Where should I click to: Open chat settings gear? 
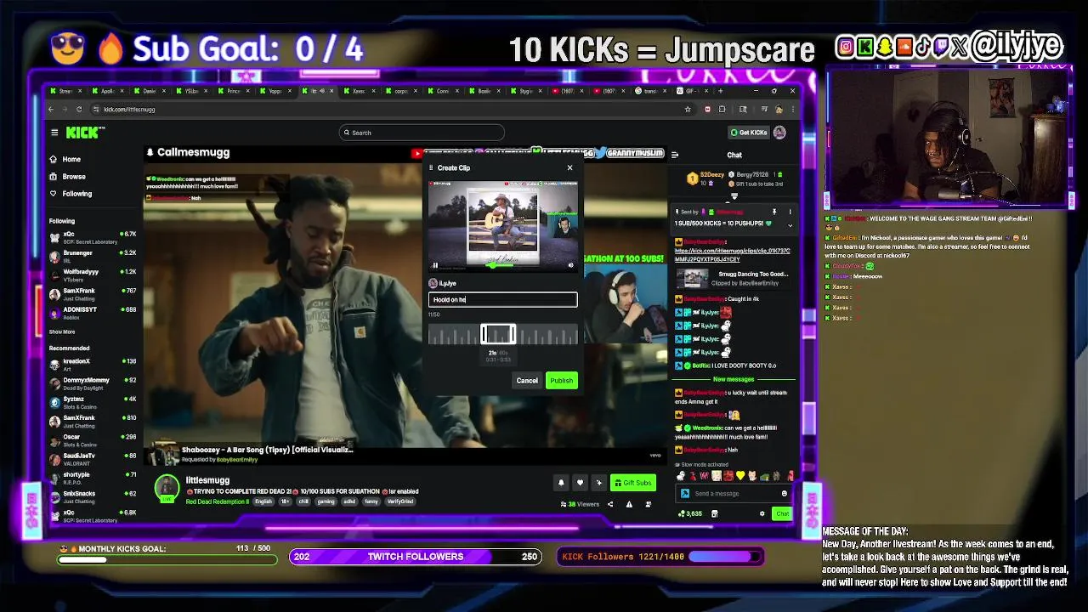[x=762, y=513]
